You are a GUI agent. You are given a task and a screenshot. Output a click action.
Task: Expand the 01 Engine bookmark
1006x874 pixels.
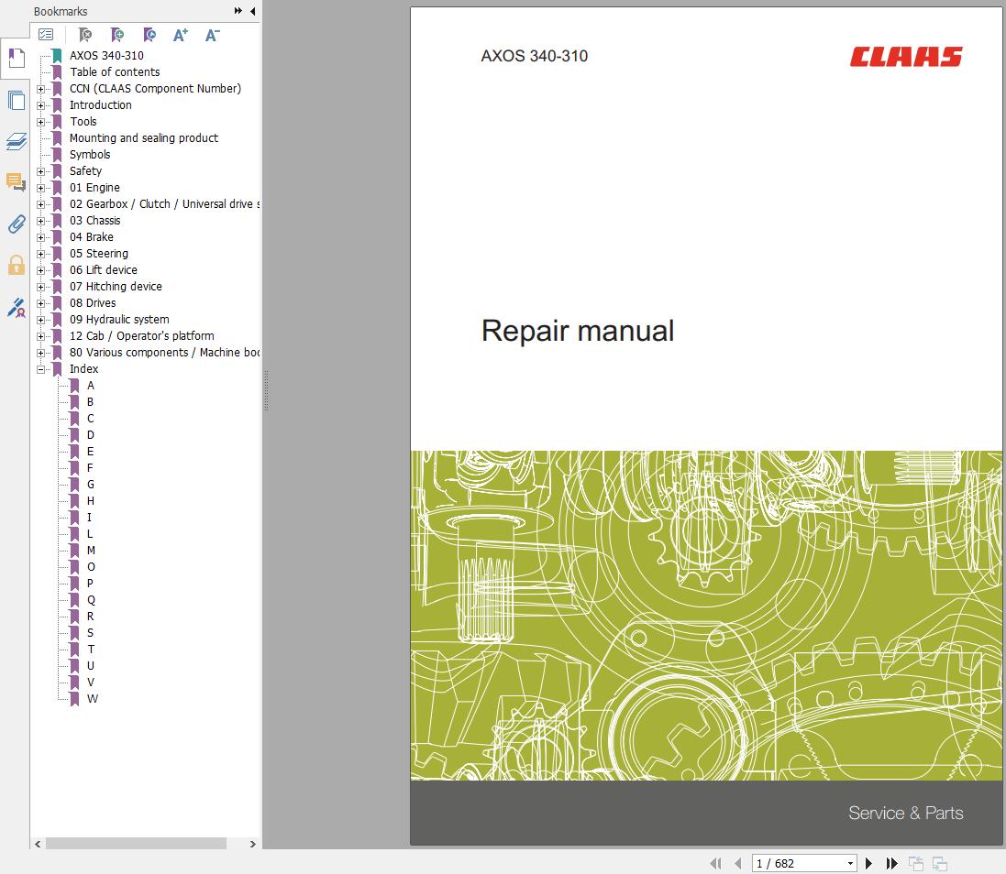(x=41, y=188)
